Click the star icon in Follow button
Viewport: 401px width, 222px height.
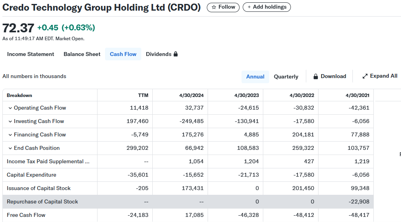point(214,7)
